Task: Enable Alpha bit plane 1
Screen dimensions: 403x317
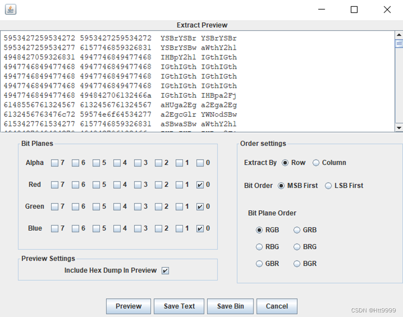Action: 179,163
